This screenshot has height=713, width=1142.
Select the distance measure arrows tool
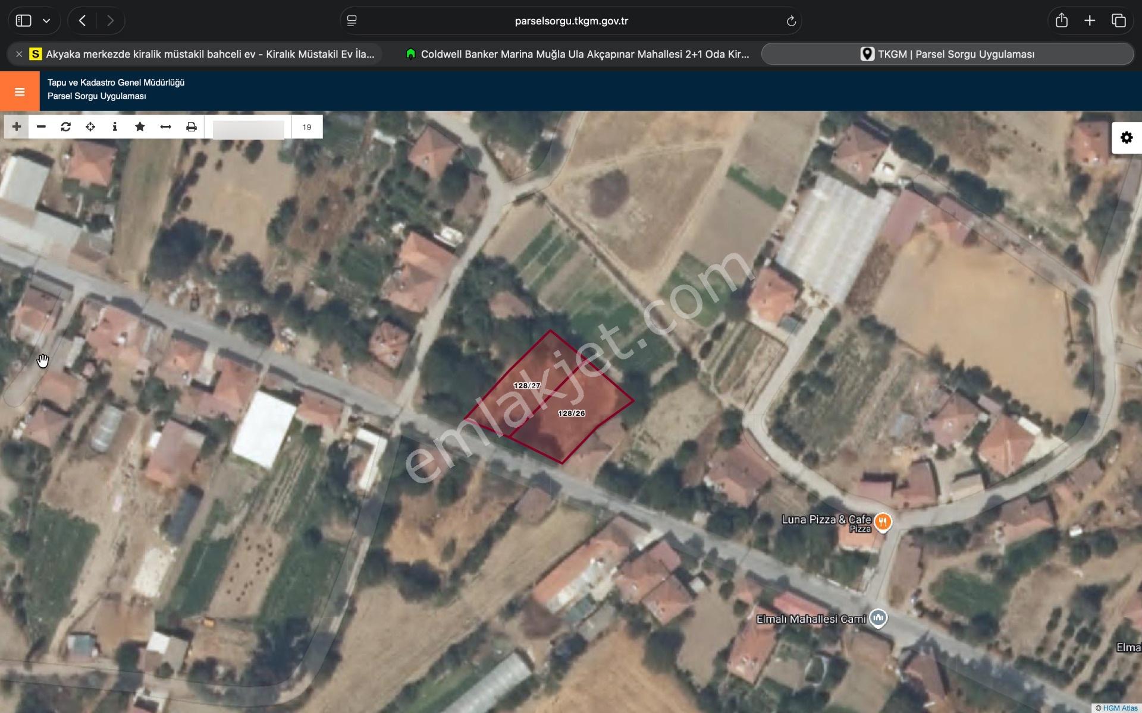166,127
